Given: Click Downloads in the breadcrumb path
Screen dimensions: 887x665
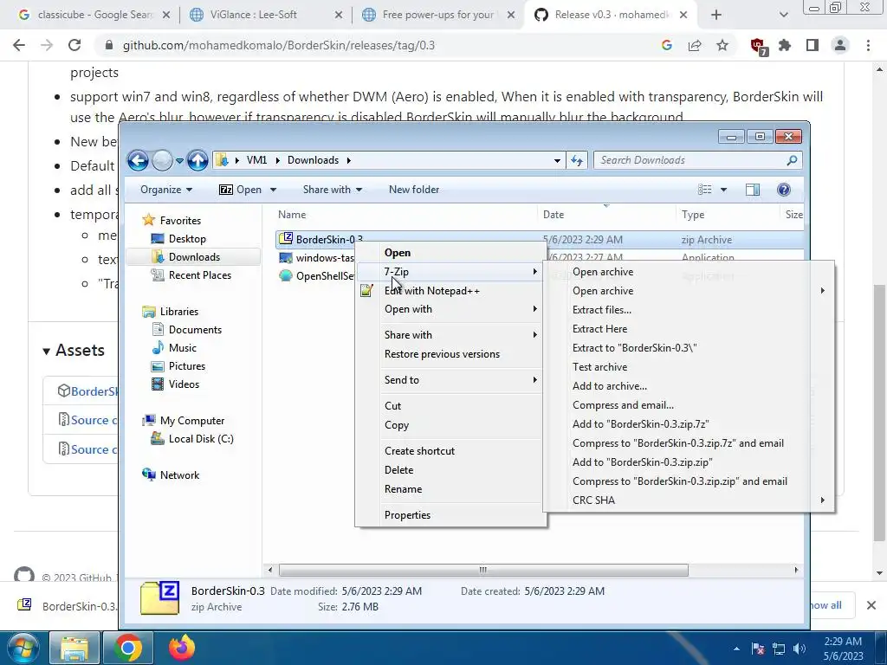Looking at the screenshot, I should [313, 160].
